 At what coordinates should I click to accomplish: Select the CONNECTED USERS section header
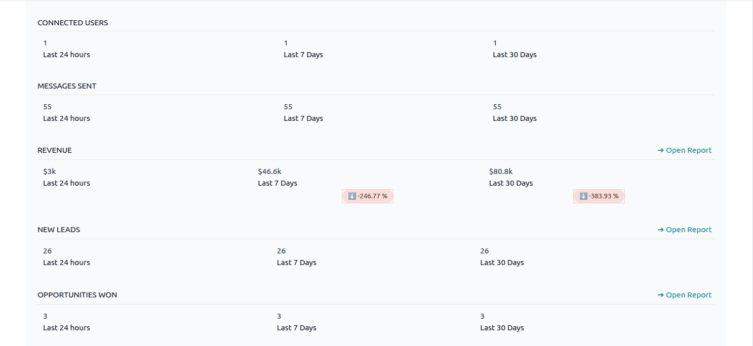(72, 22)
